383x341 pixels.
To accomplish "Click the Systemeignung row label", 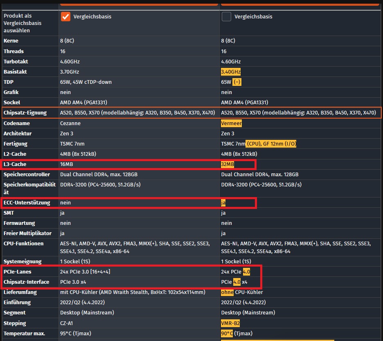I will 23,261.
